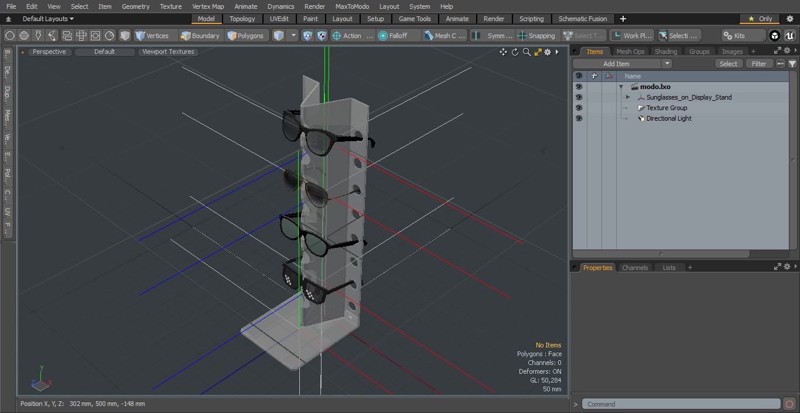
Task: Click the Filter button in Items panel
Action: coord(759,64)
